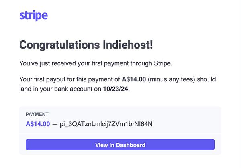The width and height of the screenshot is (241, 168).
Task: Click the View in Dashboard button
Action: click(x=120, y=145)
